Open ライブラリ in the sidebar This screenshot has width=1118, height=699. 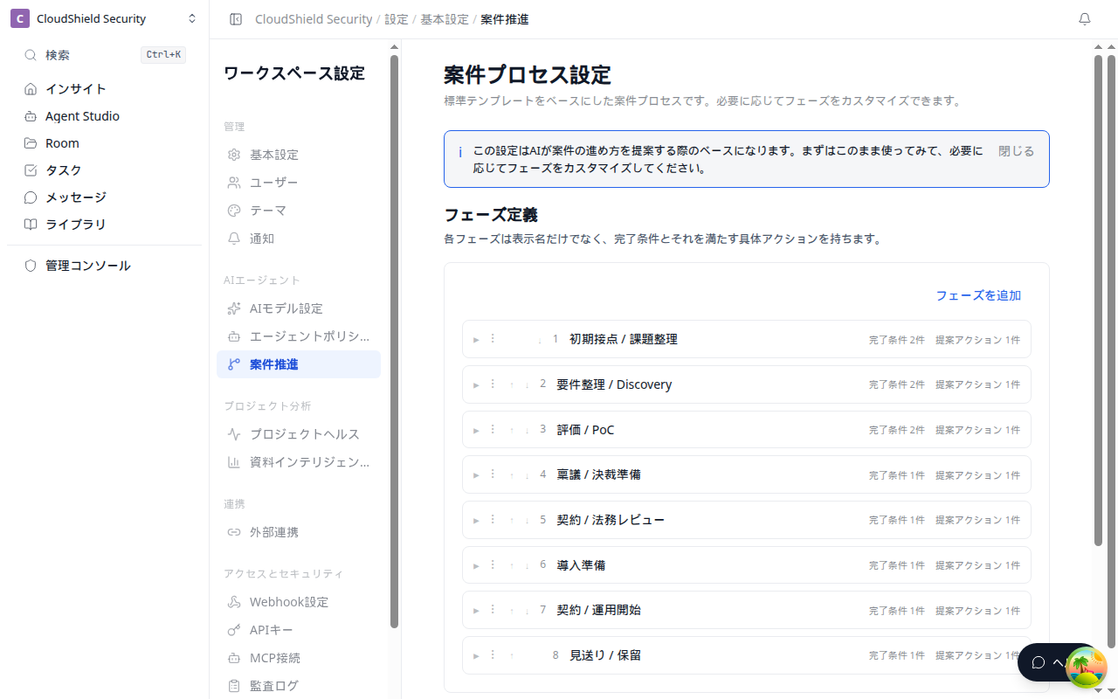tap(105, 225)
